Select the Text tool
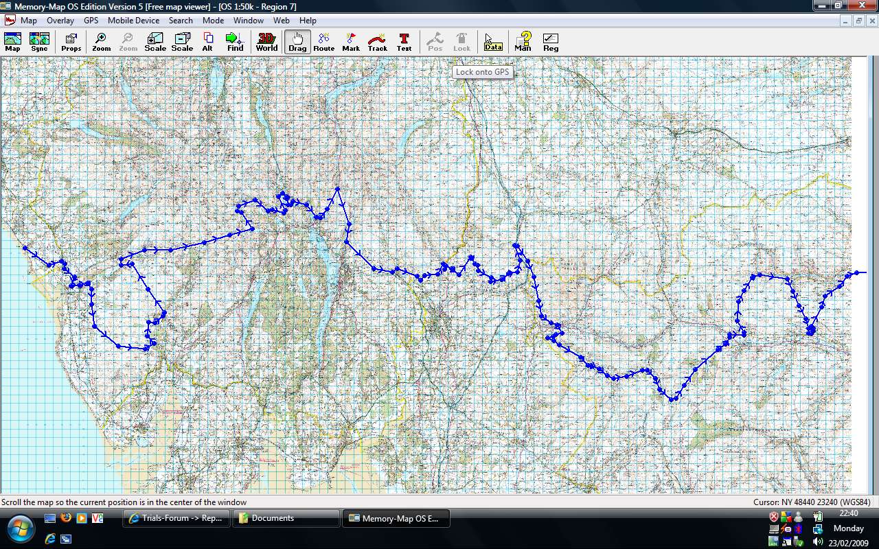Image resolution: width=879 pixels, height=549 pixels. click(x=404, y=42)
